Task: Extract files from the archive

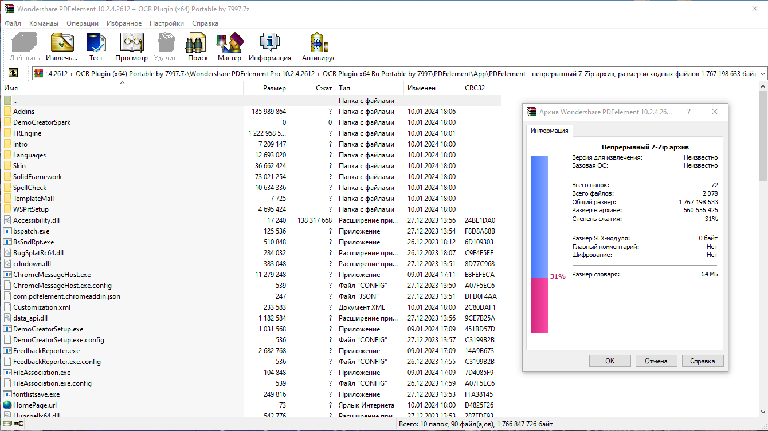Action: (61, 46)
